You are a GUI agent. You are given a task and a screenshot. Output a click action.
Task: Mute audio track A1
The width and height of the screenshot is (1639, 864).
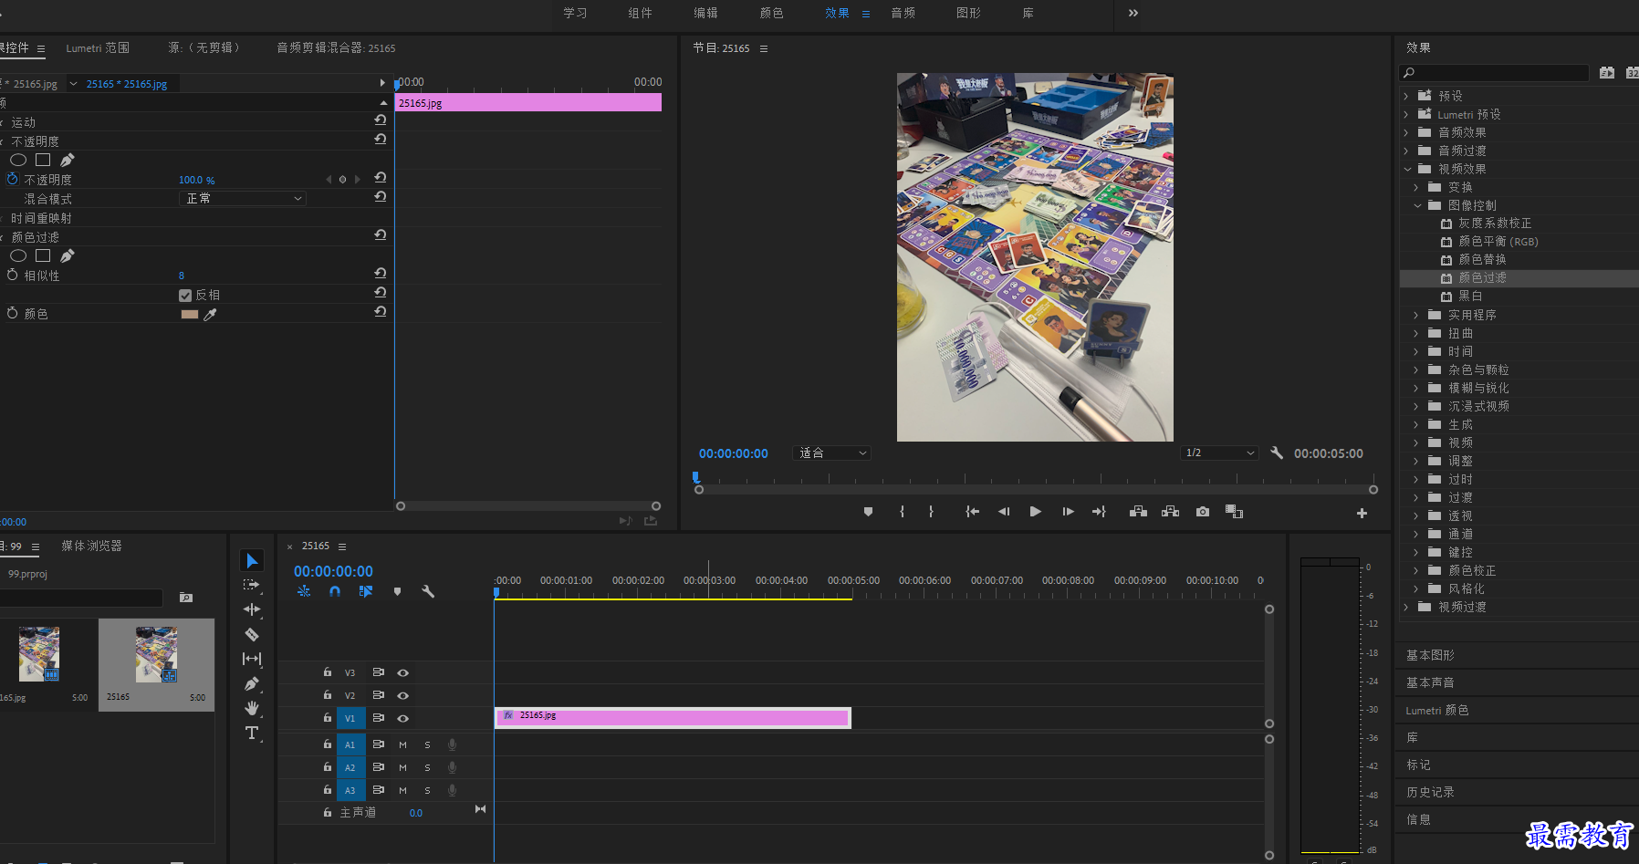(402, 744)
